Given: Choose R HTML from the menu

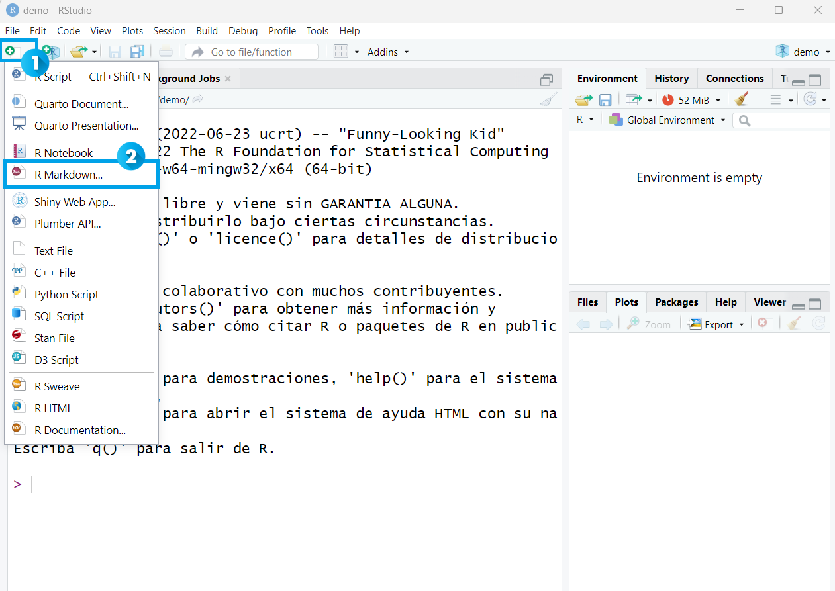Looking at the screenshot, I should click(x=81, y=408).
